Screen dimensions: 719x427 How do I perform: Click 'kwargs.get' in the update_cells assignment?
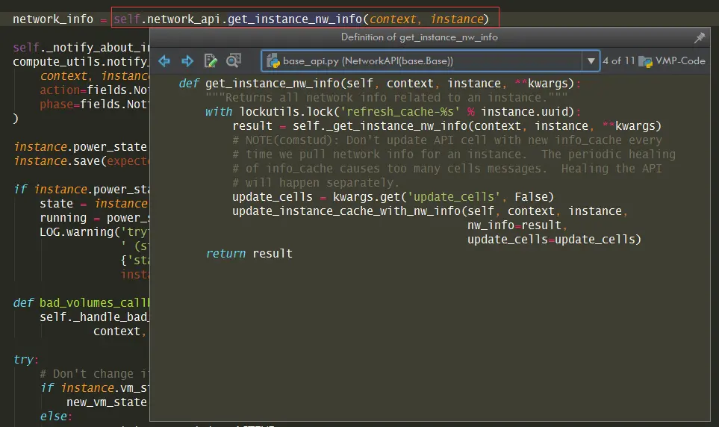(x=367, y=197)
